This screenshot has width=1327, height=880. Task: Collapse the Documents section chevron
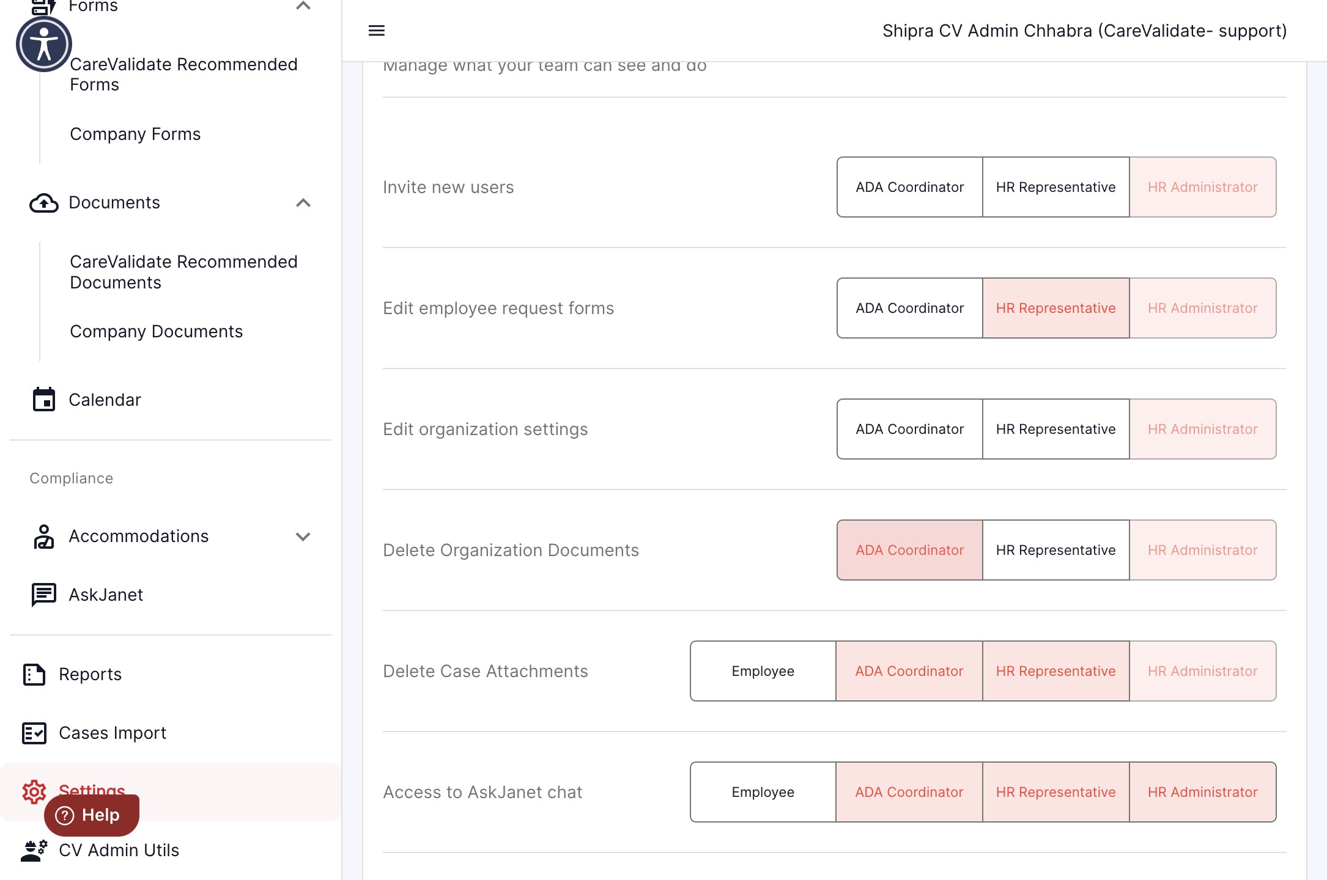click(x=303, y=203)
